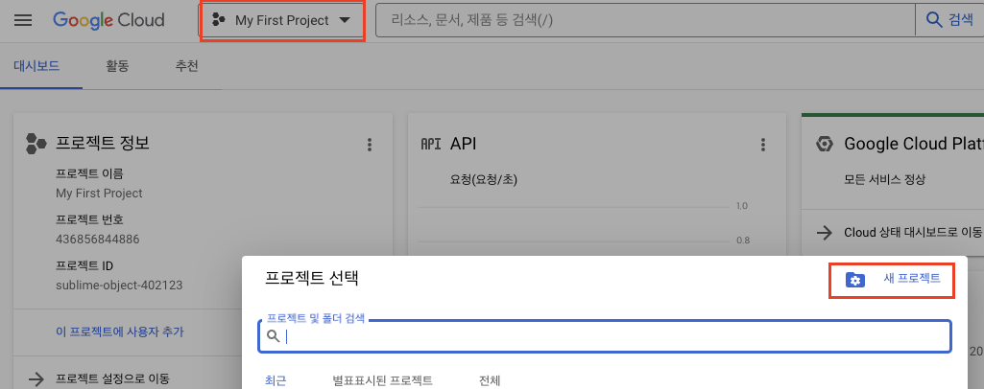Open the My First Project selector dropdown

click(x=282, y=21)
